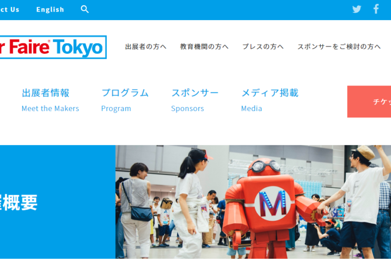
Task: Click the red robot hero photo
Action: point(253,202)
